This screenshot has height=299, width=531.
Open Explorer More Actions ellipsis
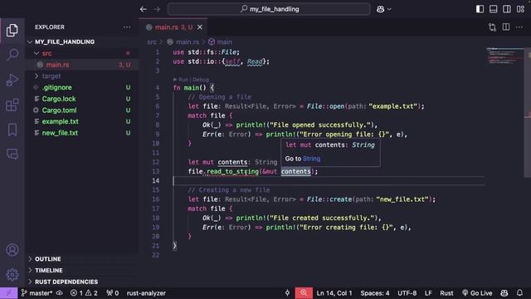point(127,27)
